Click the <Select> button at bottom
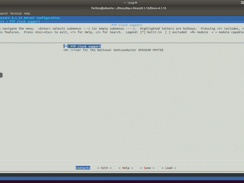The image size is (244, 183). click(83, 168)
